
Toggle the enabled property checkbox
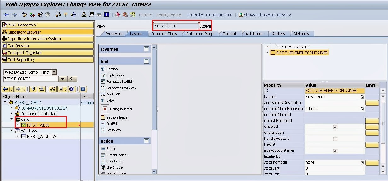335,127
